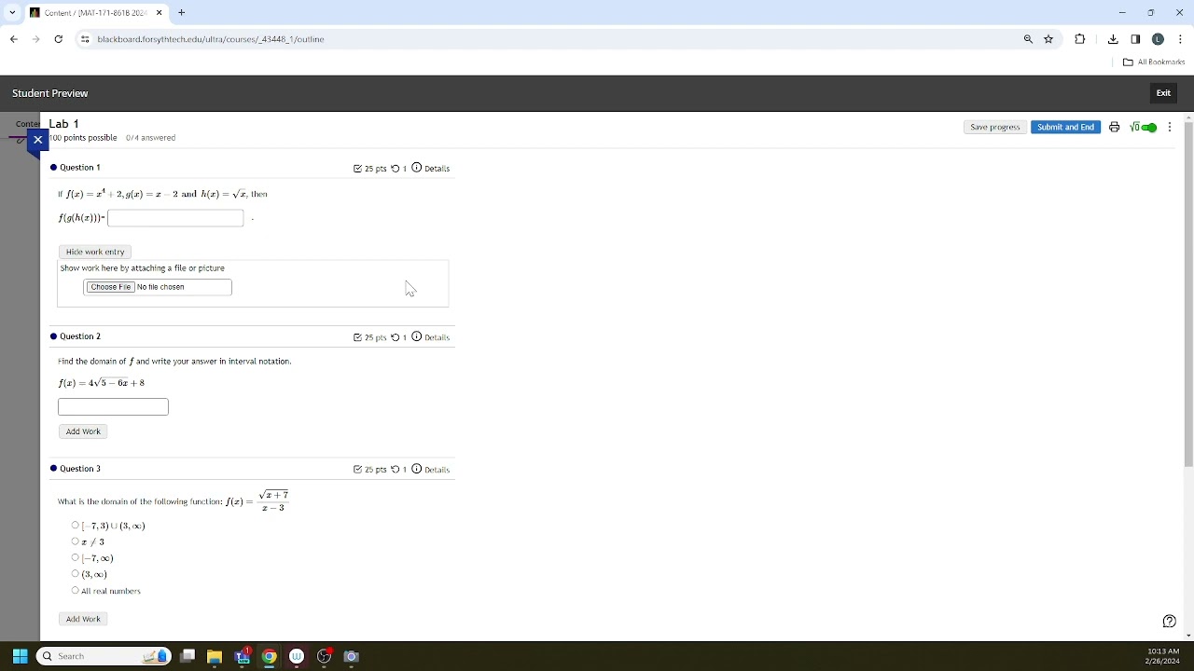Close the Lab 1 panel with blue X
This screenshot has height=671, width=1194.
click(x=37, y=140)
